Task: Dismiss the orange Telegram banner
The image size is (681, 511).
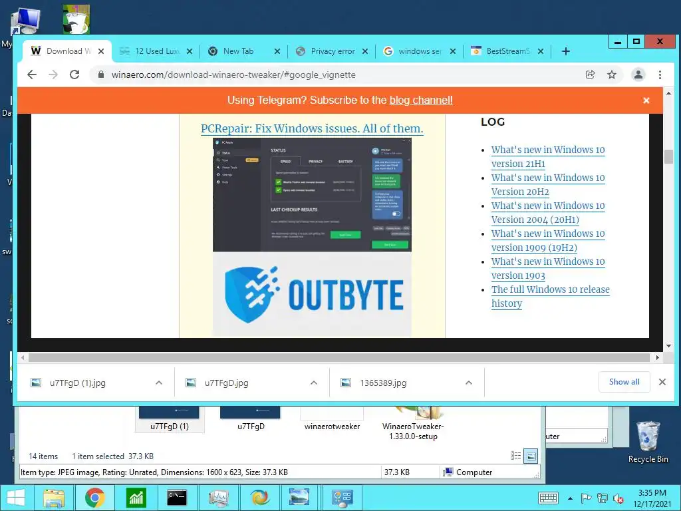Action: [x=646, y=100]
